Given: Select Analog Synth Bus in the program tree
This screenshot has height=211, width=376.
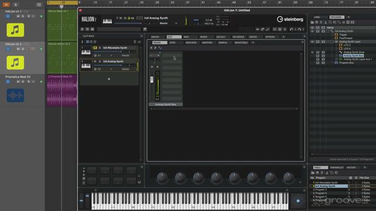Looking at the screenshot, I should coord(353,56).
